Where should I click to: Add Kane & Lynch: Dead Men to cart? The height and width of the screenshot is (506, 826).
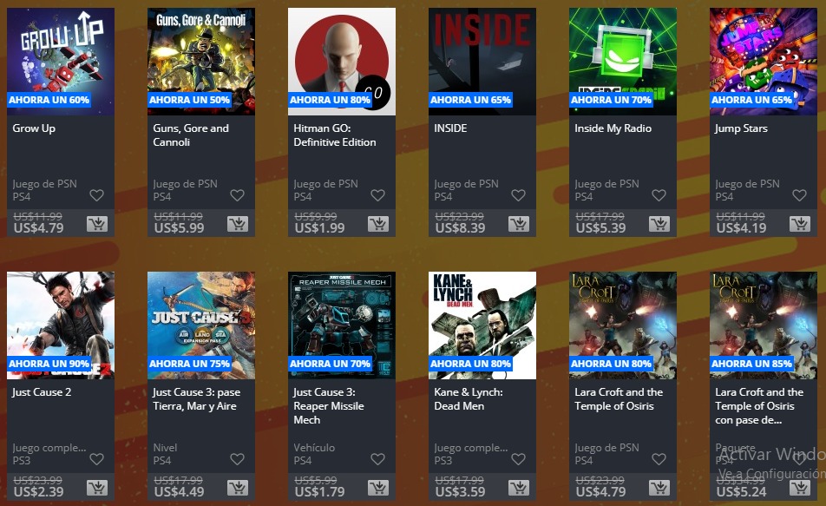(519, 488)
